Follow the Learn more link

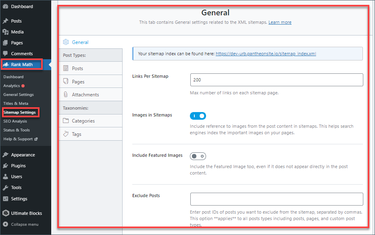click(280, 22)
